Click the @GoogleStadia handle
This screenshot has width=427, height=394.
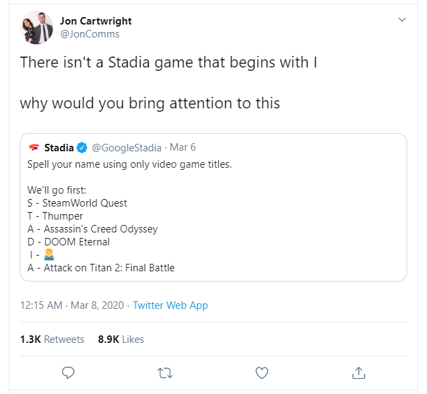pyautogui.click(x=126, y=147)
